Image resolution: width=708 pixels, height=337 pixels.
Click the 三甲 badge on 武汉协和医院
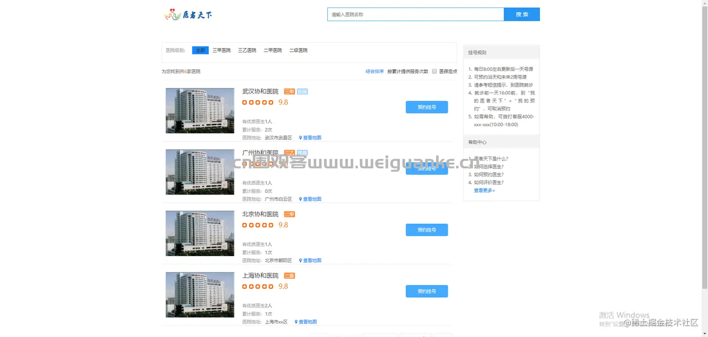pos(289,92)
